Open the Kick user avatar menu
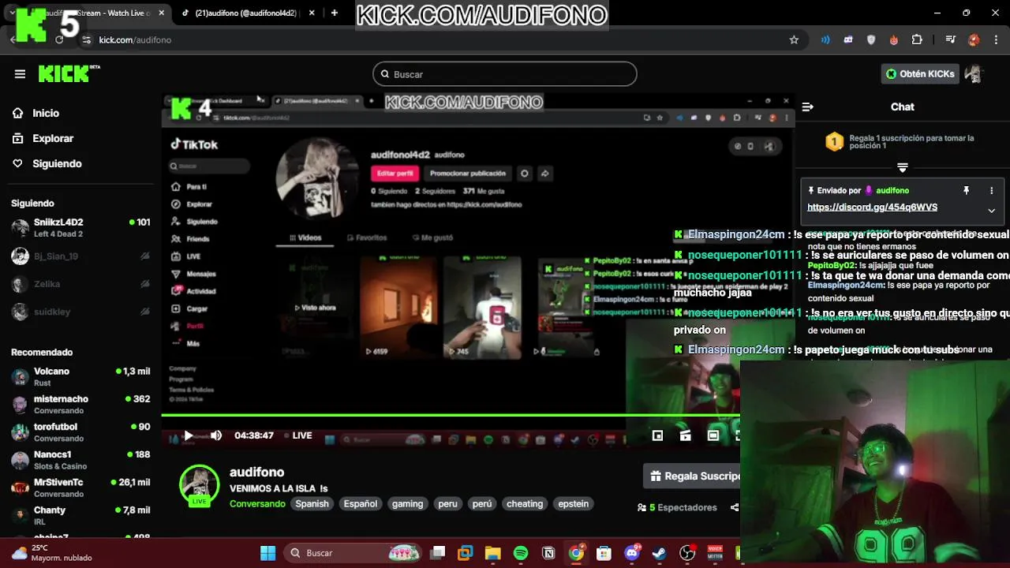 [x=973, y=74]
